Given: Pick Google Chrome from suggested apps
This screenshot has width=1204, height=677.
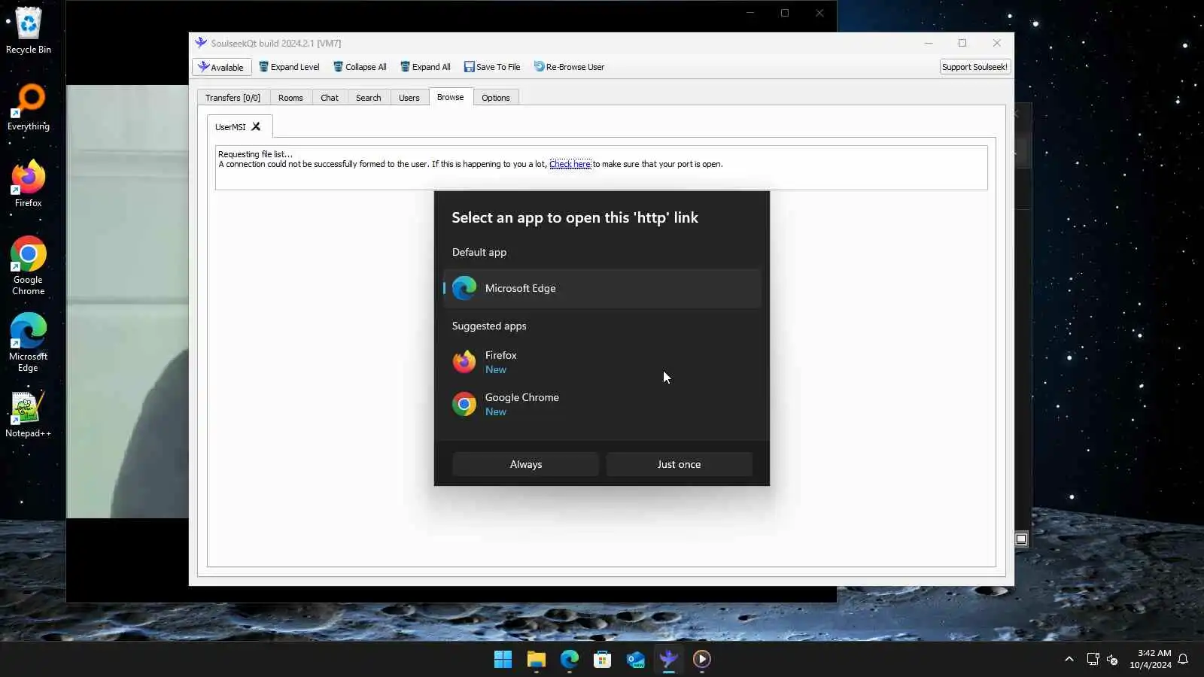Looking at the screenshot, I should click(602, 404).
